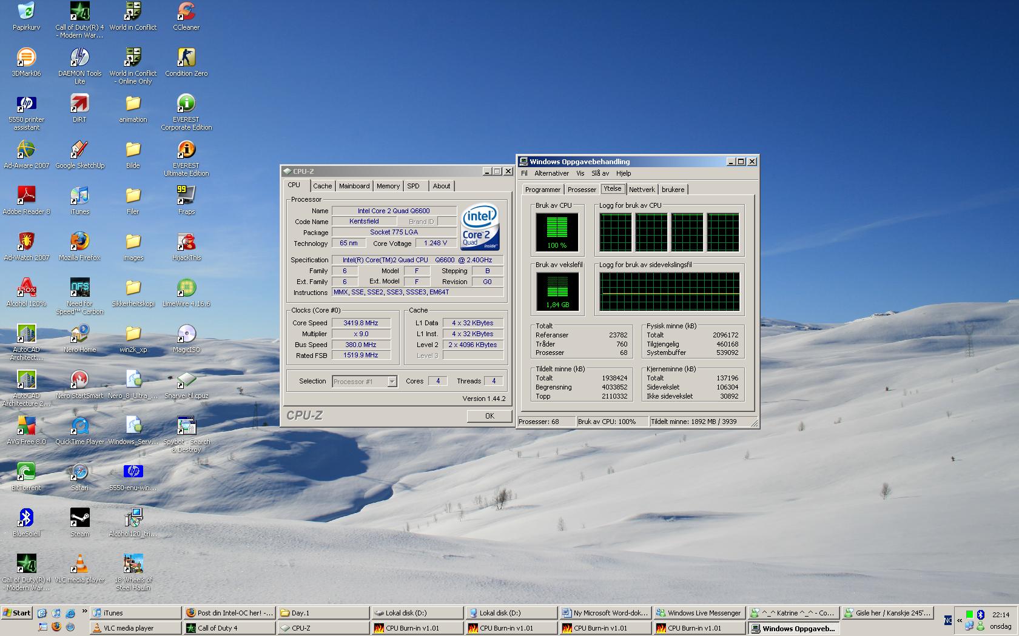Viewport: 1019px width, 636px height.
Task: Open Hjelp menu in Task Manager
Action: pyautogui.click(x=624, y=173)
